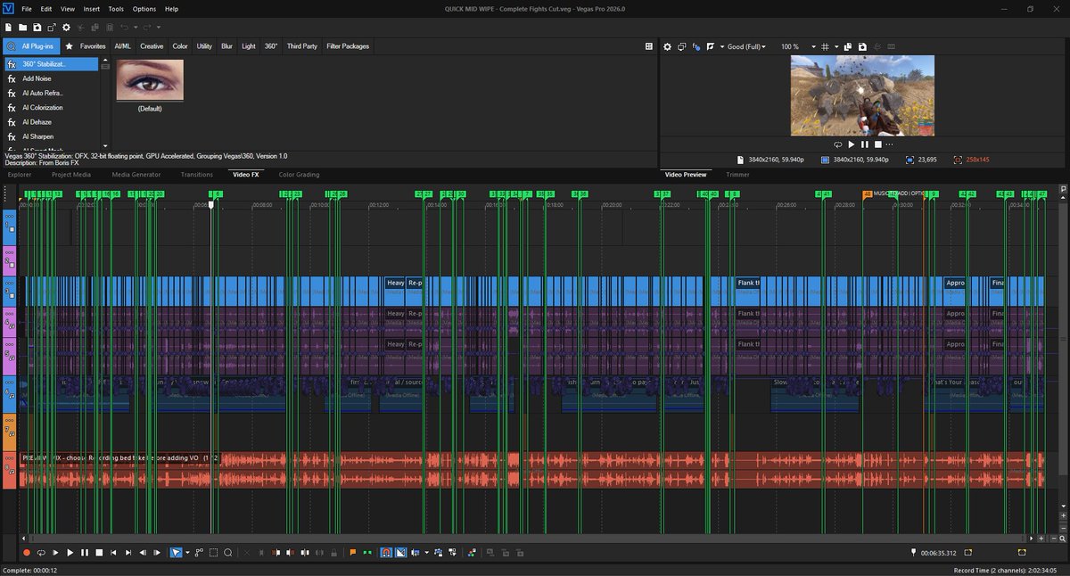Toggle Auto Ripple icon in bottom toolbar
The width and height of the screenshot is (1070, 576).
[x=416, y=553]
